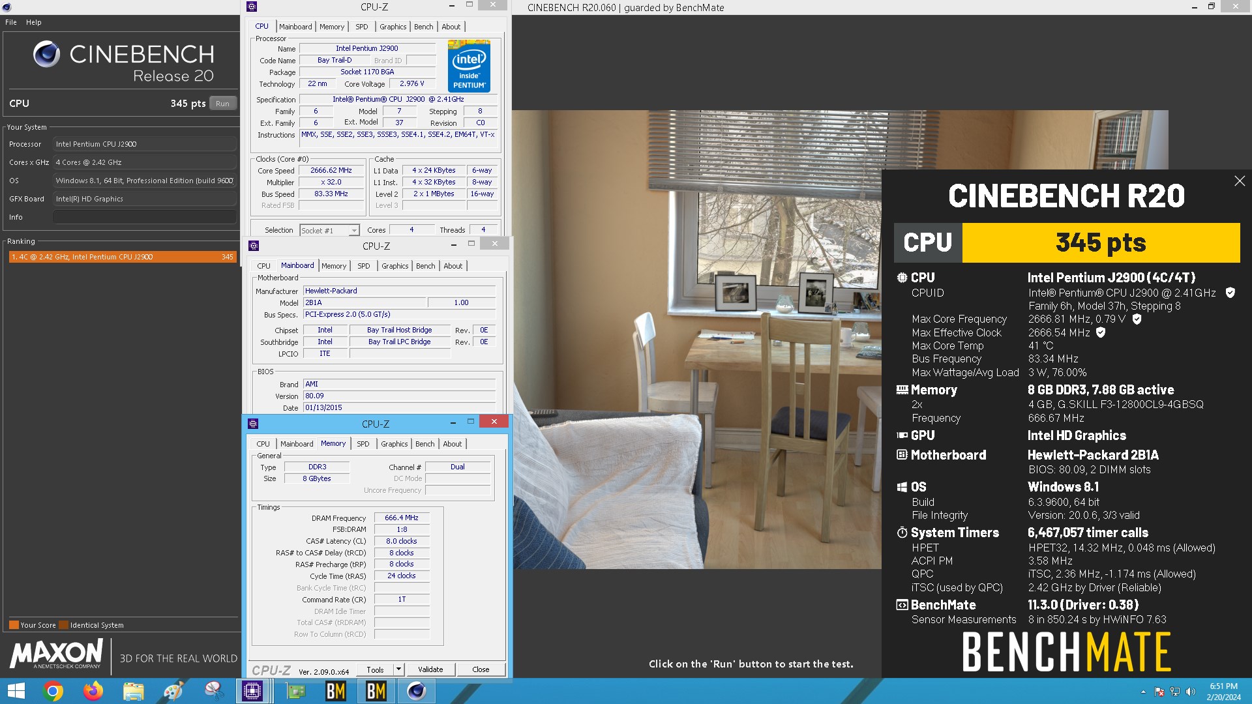The image size is (1252, 704).
Task: Show hidden system tray icons
Action: pos(1143,692)
